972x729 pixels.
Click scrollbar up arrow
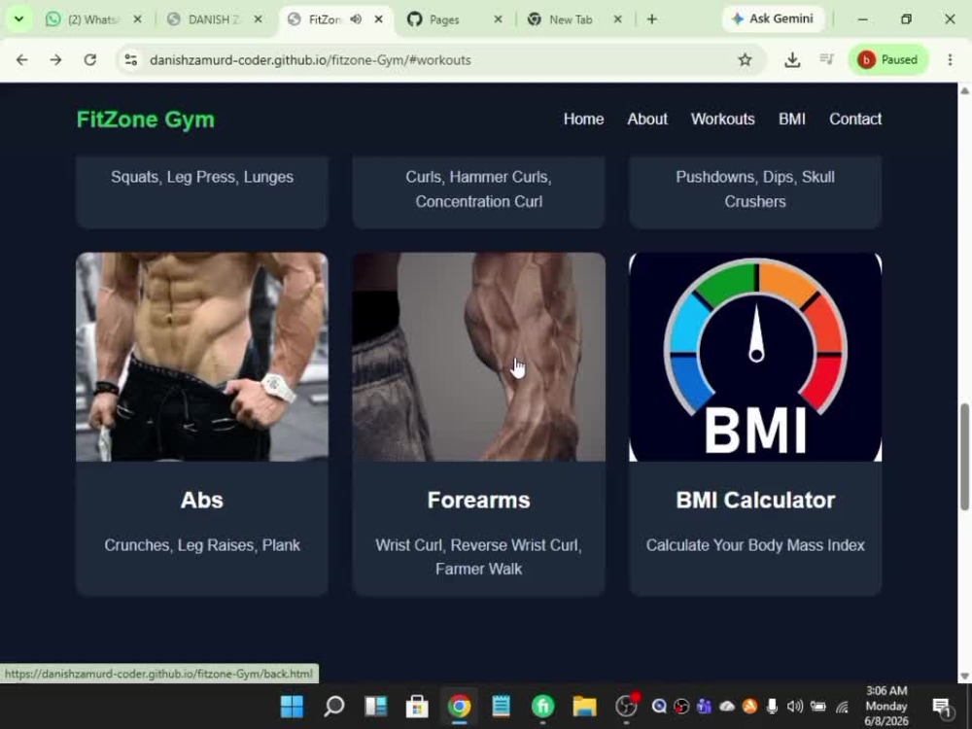point(964,90)
